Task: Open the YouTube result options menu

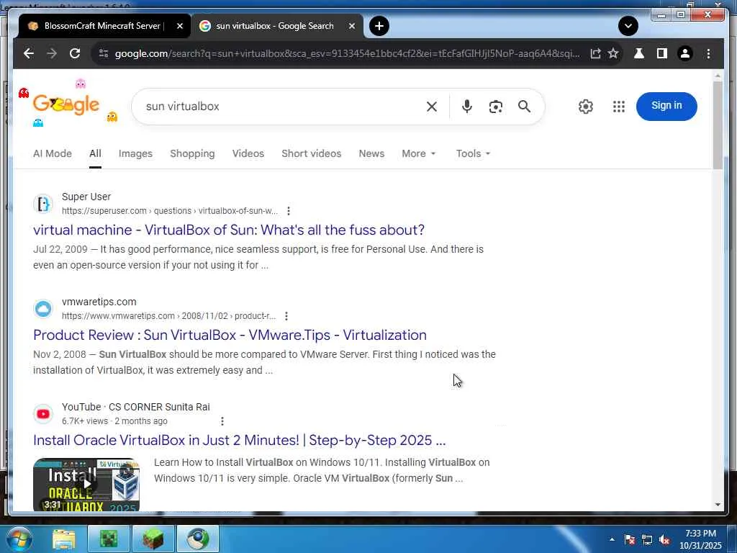Action: [x=222, y=421]
